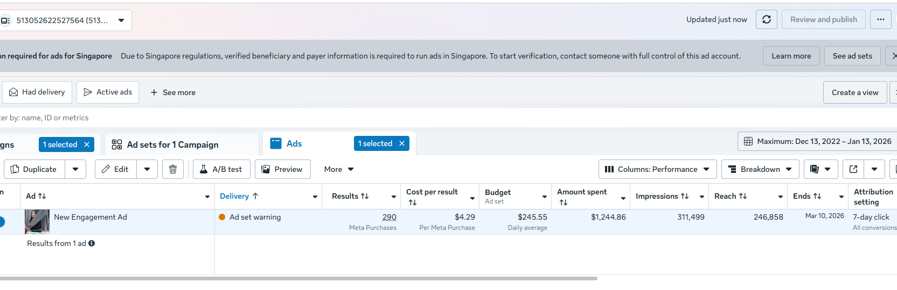The width and height of the screenshot is (897, 290).
Task: Clear the campaigns 1 selected filter
Action: [x=87, y=144]
